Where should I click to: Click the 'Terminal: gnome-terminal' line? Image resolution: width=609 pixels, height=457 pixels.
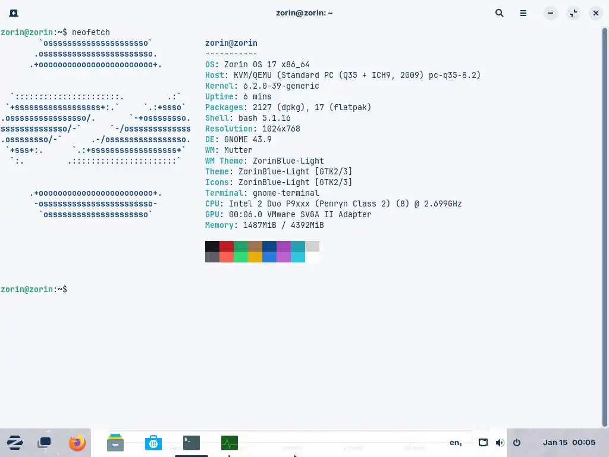(x=262, y=193)
